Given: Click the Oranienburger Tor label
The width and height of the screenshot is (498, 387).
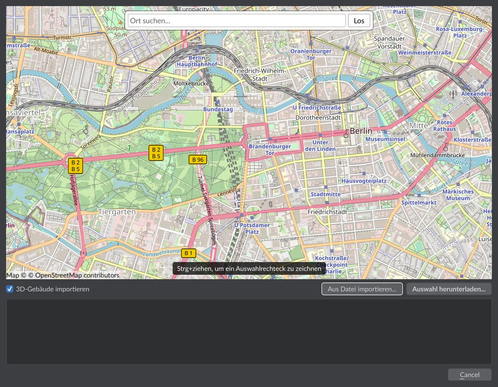Looking at the screenshot, I should click(x=311, y=54).
